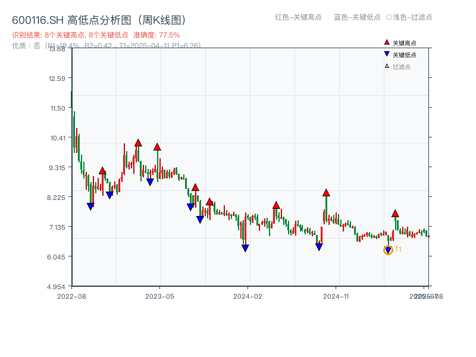Click the orange T1 circled marker on chart

pos(387,250)
